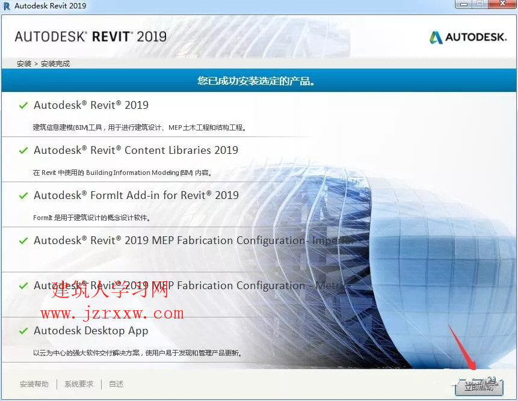Screen dimensions: 518x401
Task: Click the FormIt 概念设计软件 description
Action: (x=91, y=218)
